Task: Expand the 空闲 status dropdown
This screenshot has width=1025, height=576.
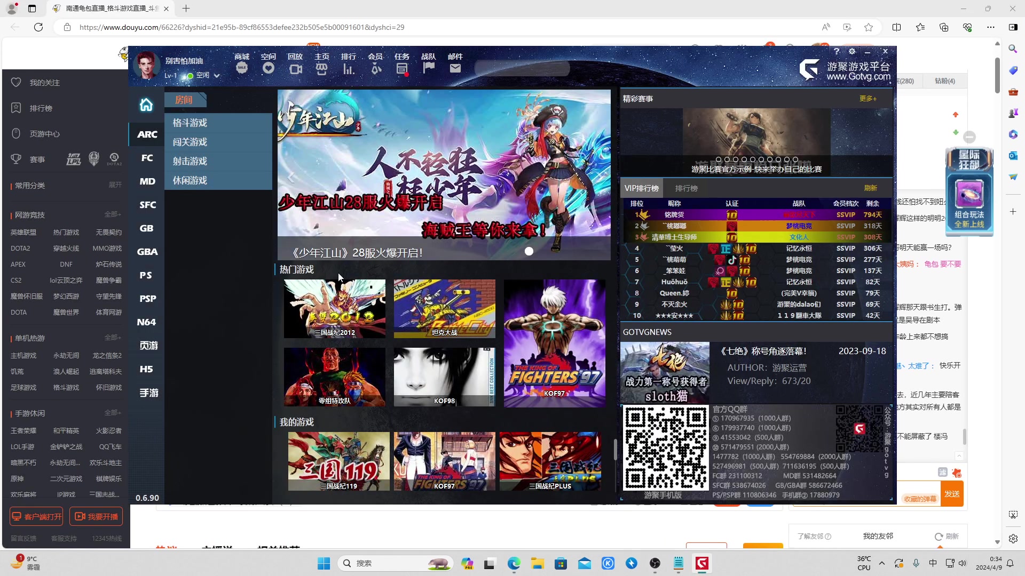Action: tap(217, 76)
